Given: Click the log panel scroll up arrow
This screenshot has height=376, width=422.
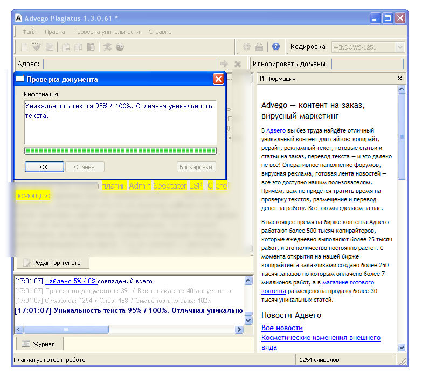Looking at the screenshot, I should coord(248,281).
